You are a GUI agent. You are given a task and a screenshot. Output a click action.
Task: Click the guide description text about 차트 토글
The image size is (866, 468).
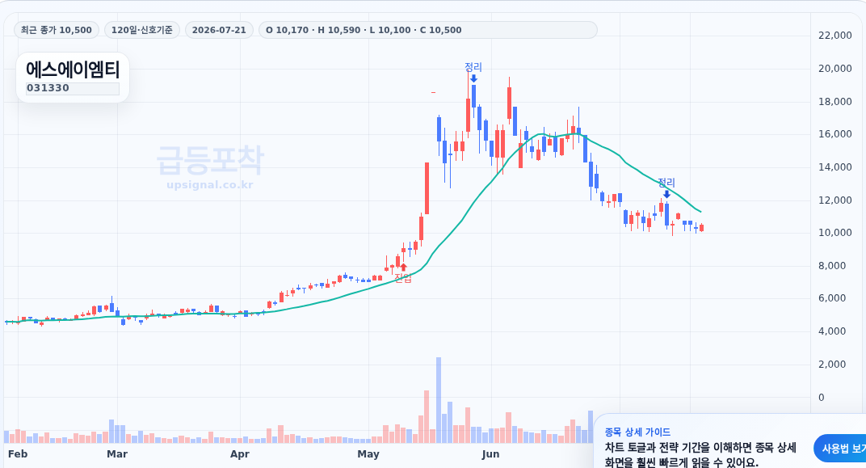click(x=700, y=455)
